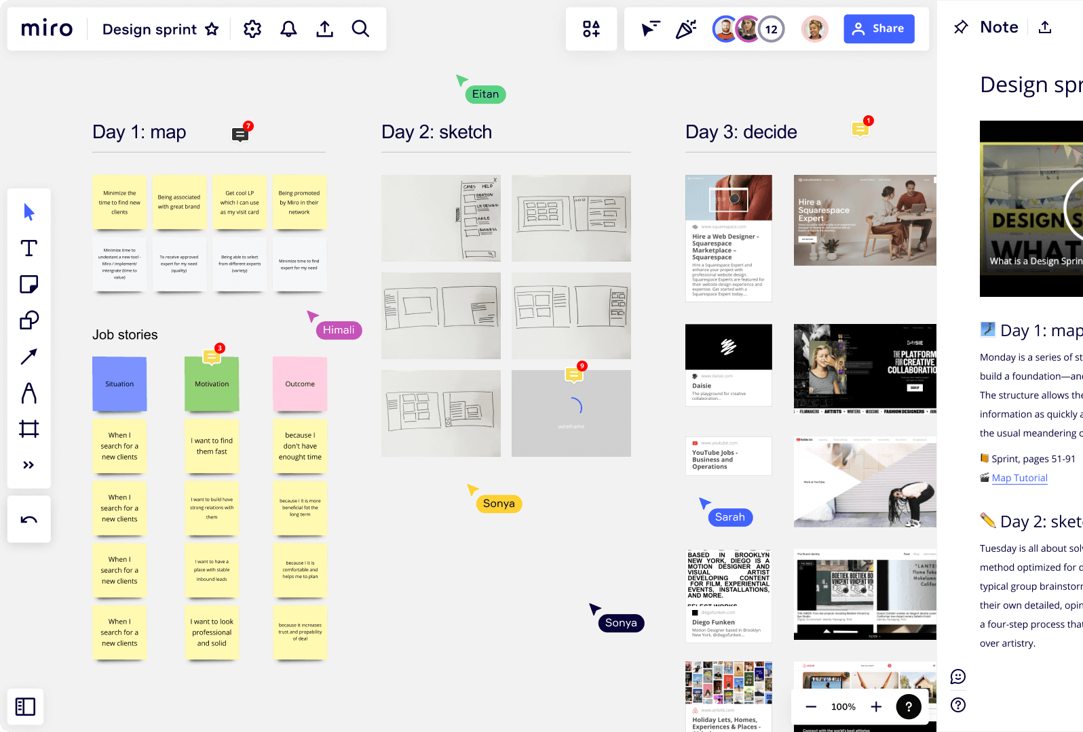Screen dimensions: 1083x732
Task: Open the Pen tool
Action: tap(28, 392)
